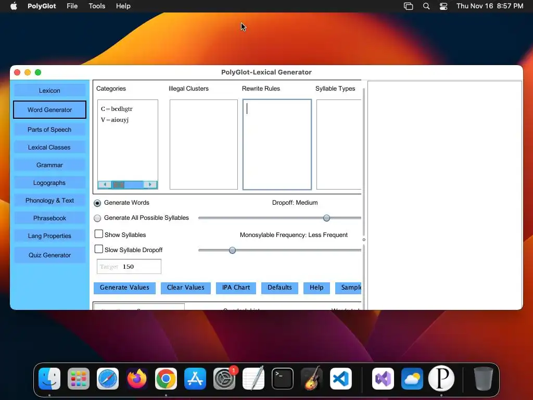Select Generate All Possible Syllables option

pyautogui.click(x=97, y=218)
